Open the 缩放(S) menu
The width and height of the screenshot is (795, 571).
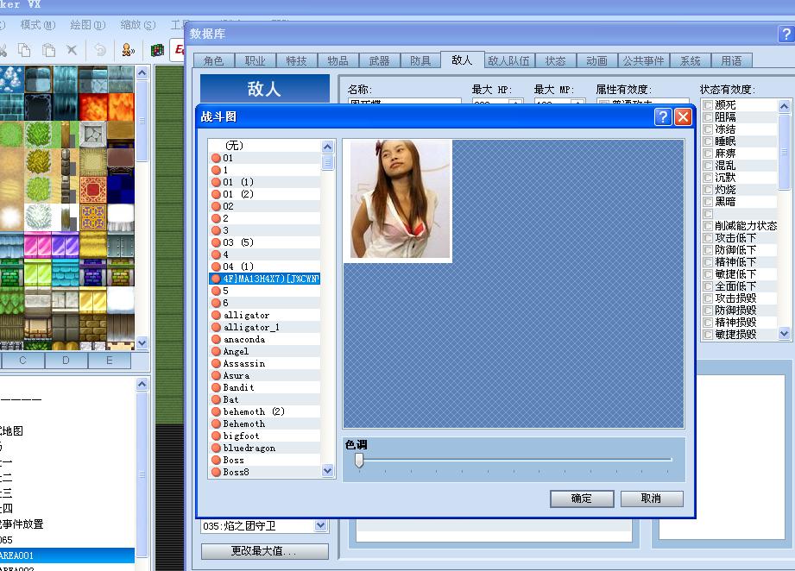coord(138,25)
